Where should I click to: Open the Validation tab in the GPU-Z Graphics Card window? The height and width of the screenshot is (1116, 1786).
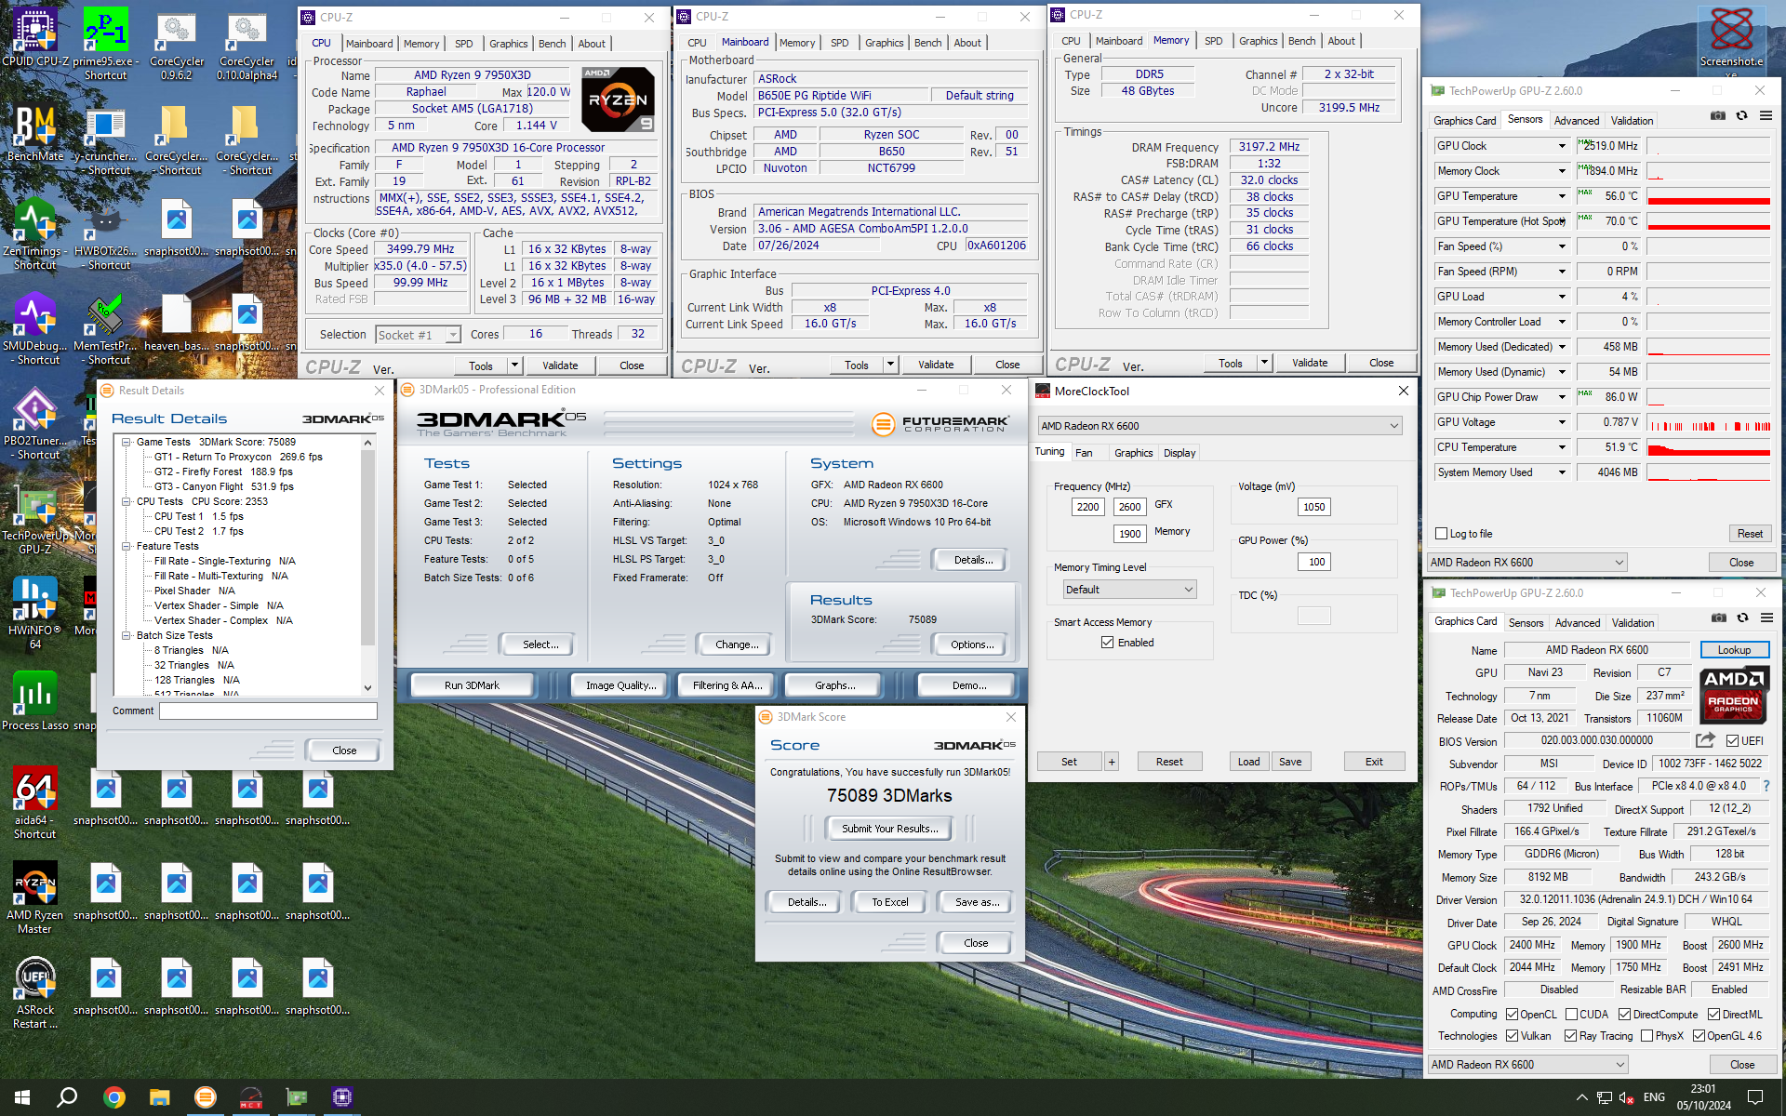click(1633, 623)
